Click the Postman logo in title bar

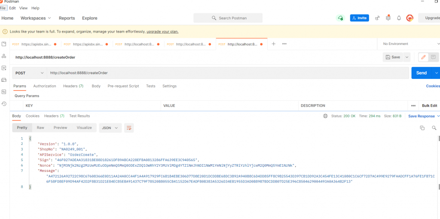[1, 1]
